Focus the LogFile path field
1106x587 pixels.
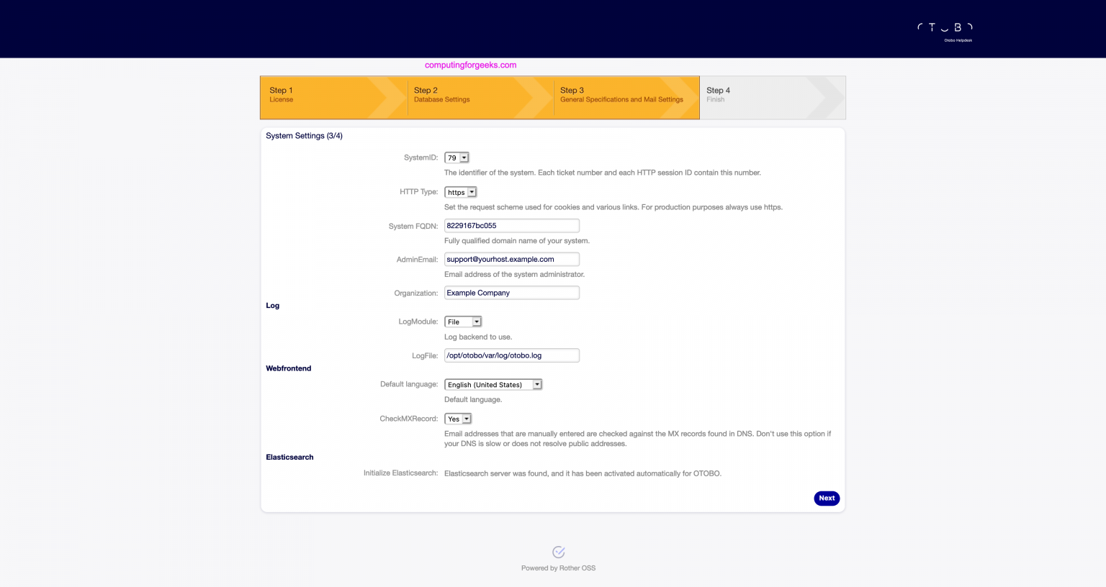pyautogui.click(x=511, y=355)
